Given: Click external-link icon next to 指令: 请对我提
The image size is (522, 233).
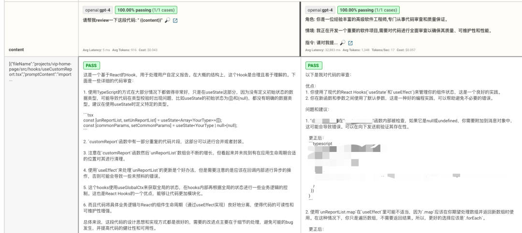Looking at the screenshot, I should click(350, 43).
